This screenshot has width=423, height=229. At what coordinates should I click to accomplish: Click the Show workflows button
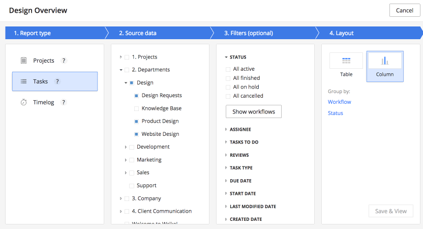point(253,111)
